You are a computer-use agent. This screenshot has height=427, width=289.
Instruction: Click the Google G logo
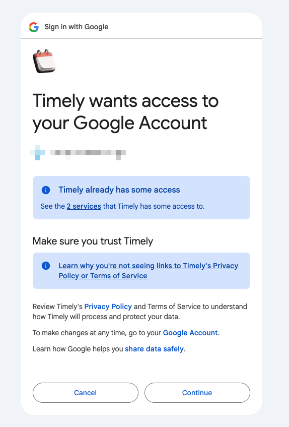[x=34, y=27]
